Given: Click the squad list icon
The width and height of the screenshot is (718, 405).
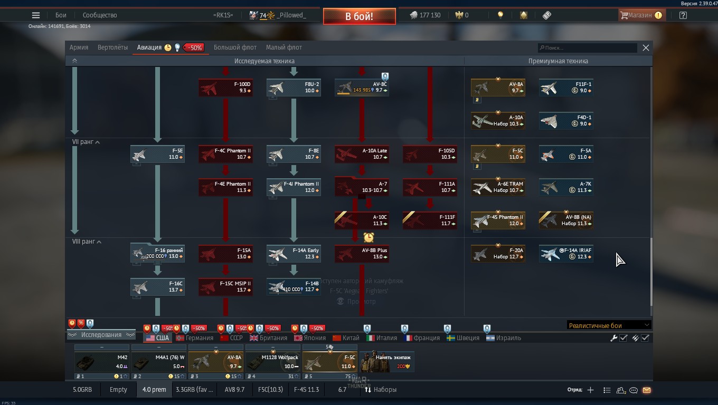Looking at the screenshot, I should [607, 390].
